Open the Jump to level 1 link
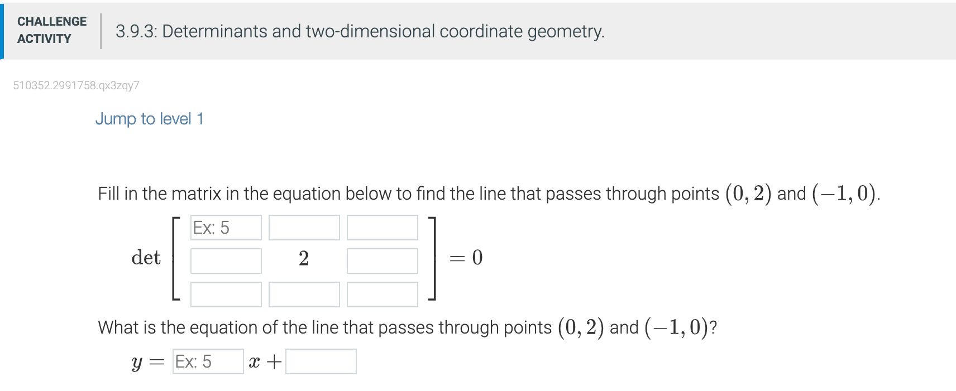956x391 pixels. click(149, 119)
